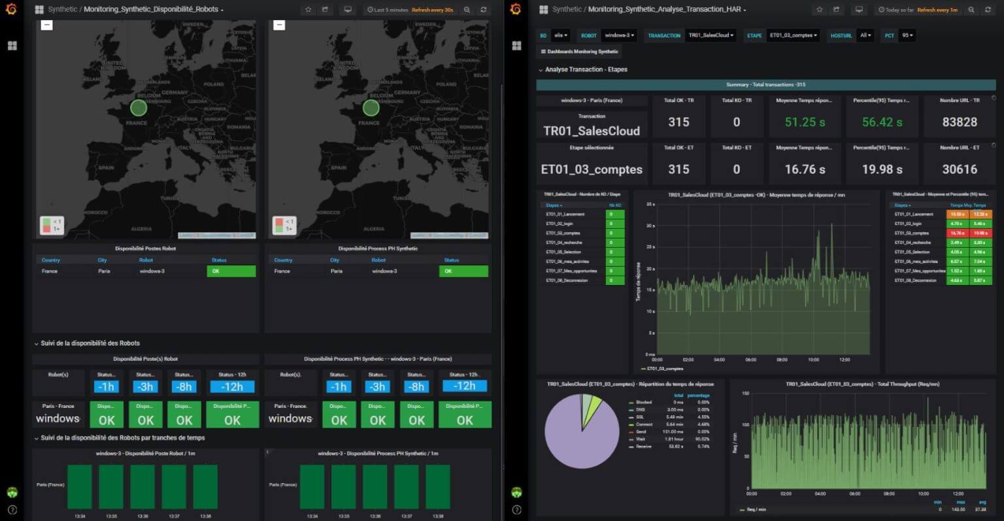The height and width of the screenshot is (521, 1004).
Task: Share the Analyse_Transaction_HAR dashboard
Action: (836, 10)
